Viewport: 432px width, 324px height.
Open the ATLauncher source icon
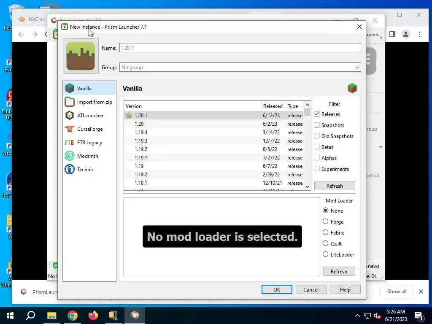70,116
